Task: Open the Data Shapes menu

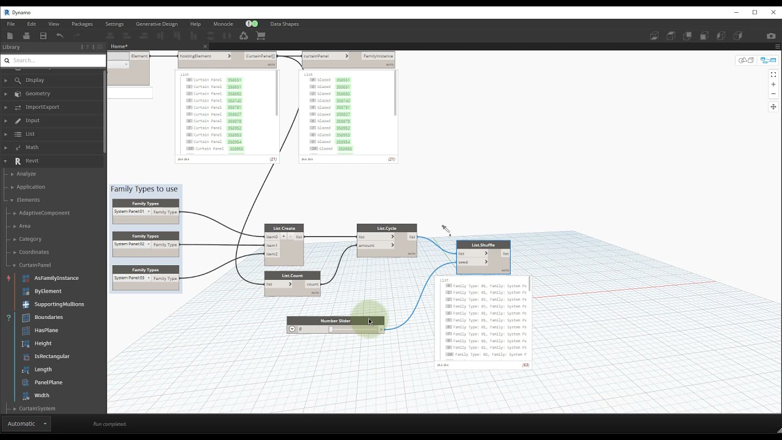Action: (x=285, y=24)
